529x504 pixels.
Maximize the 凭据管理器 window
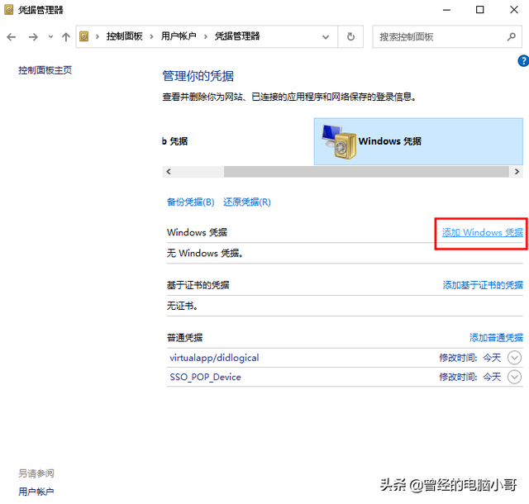coord(479,10)
